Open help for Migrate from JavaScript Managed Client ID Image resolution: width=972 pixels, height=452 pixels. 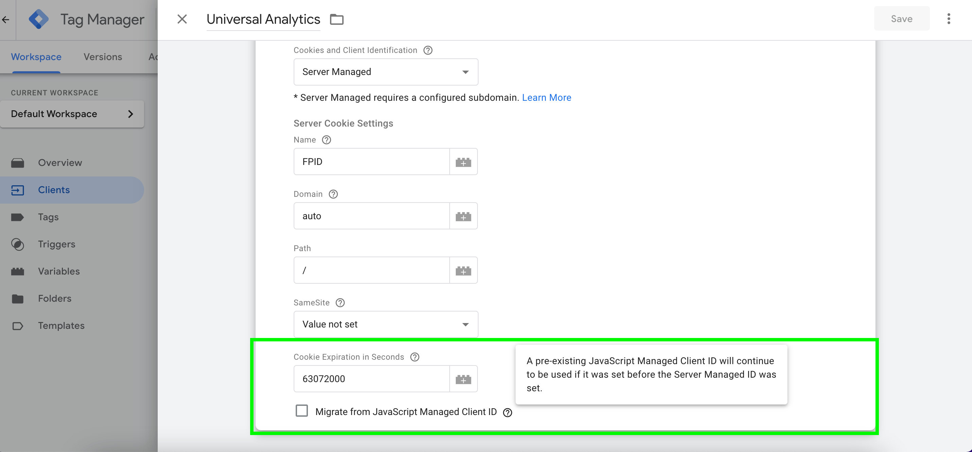[x=507, y=412]
